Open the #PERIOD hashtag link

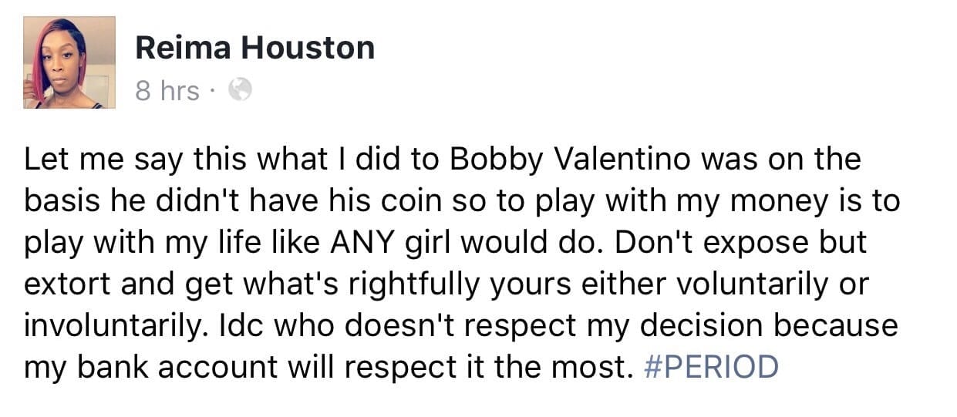(x=709, y=368)
